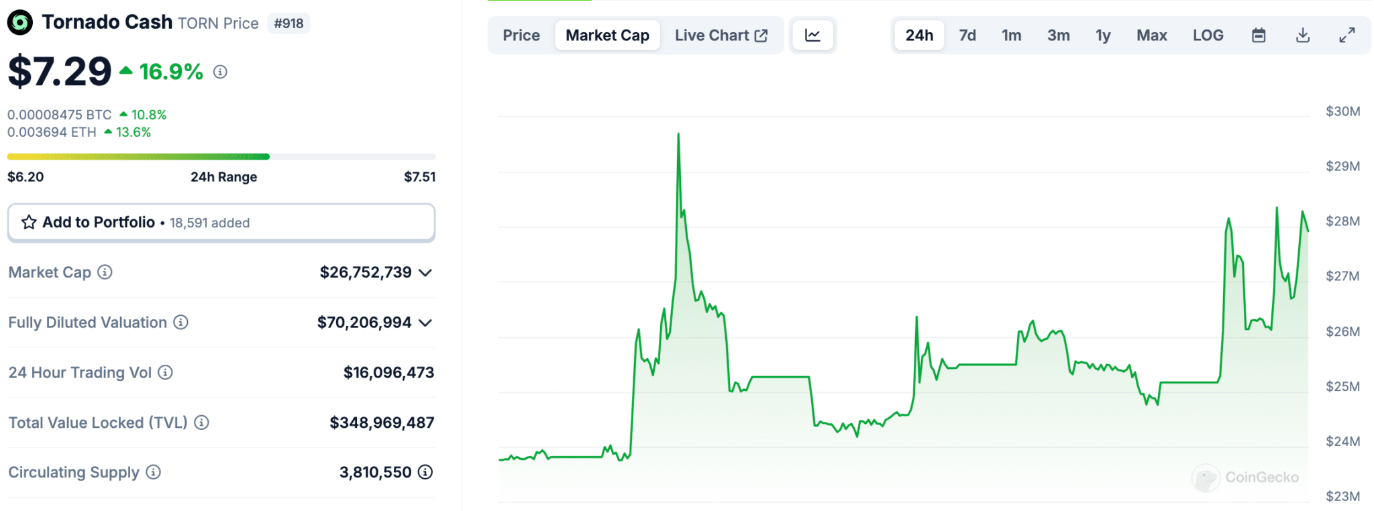Open the price change info icon beside 16.9%
This screenshot has width=1374, height=511.
tap(220, 72)
